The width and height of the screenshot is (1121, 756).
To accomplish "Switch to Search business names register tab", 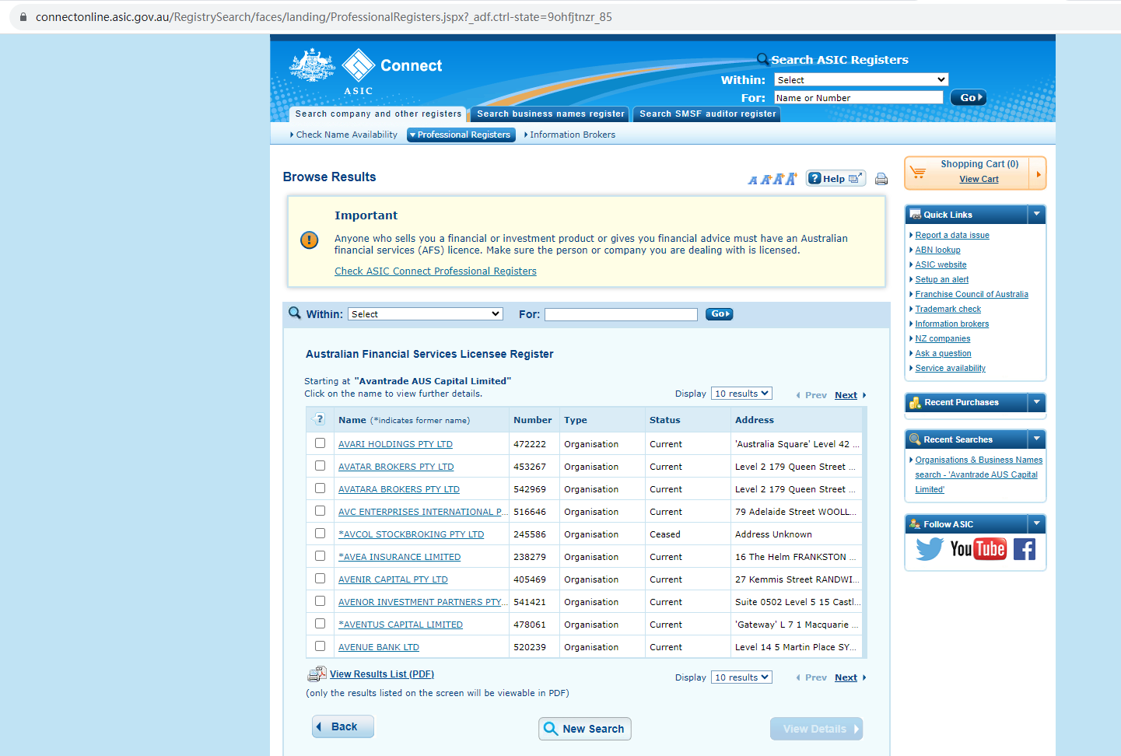I will tap(550, 114).
